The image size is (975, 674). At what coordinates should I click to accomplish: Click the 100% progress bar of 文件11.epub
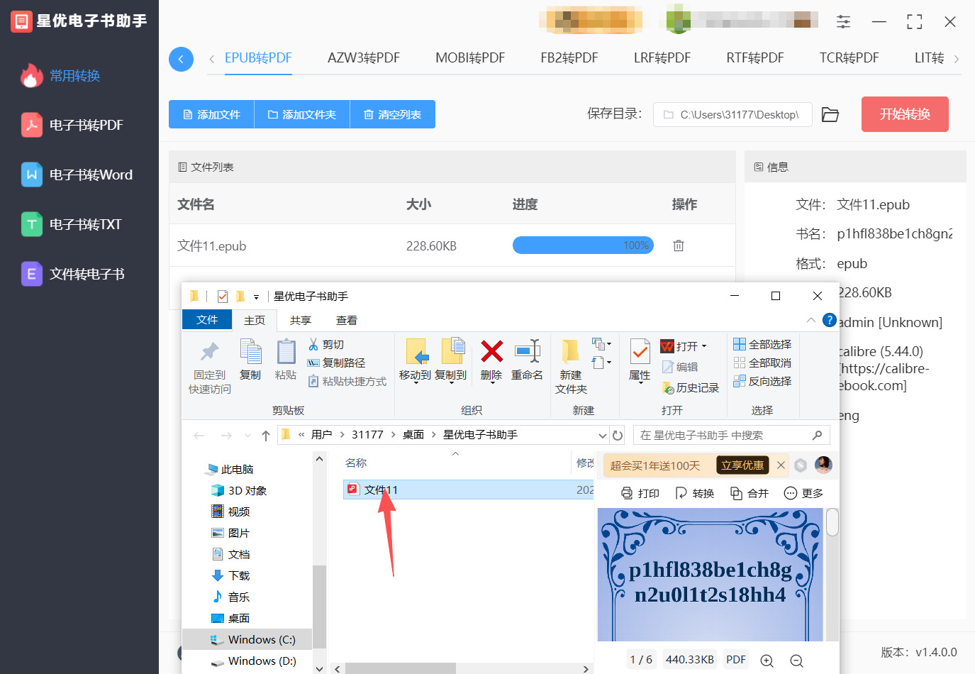[x=583, y=245]
